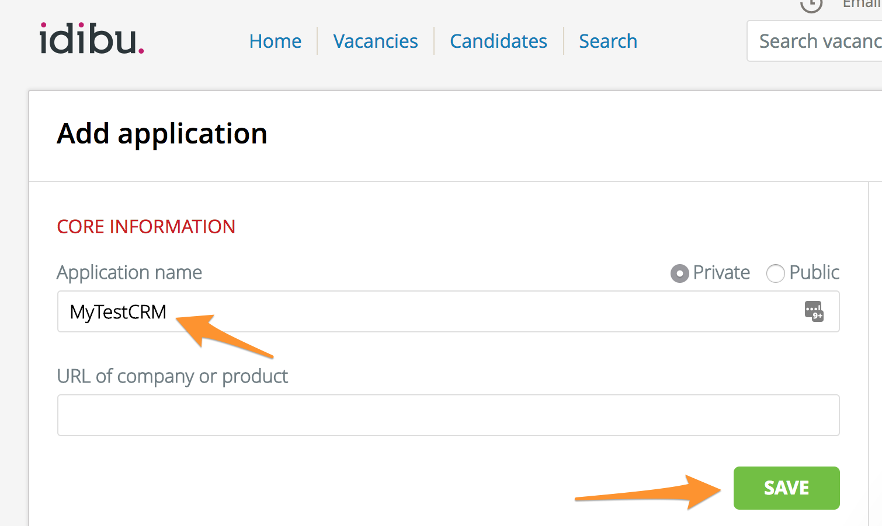Click the Public option text label
The height and width of the screenshot is (526, 882).
814,272
